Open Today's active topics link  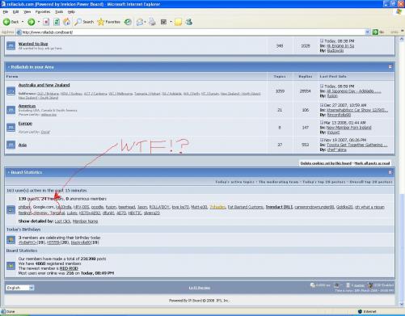click(x=234, y=182)
